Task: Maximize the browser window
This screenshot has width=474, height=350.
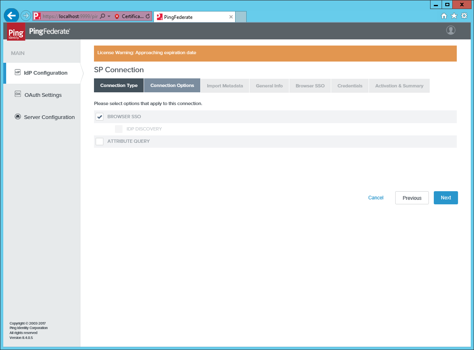Action: coord(447,5)
